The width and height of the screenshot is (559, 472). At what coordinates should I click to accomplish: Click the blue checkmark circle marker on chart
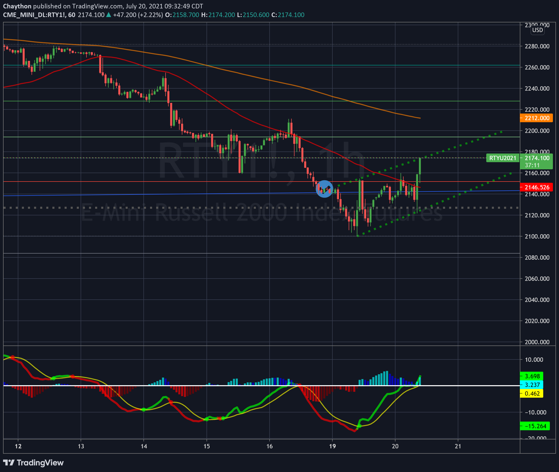point(324,189)
